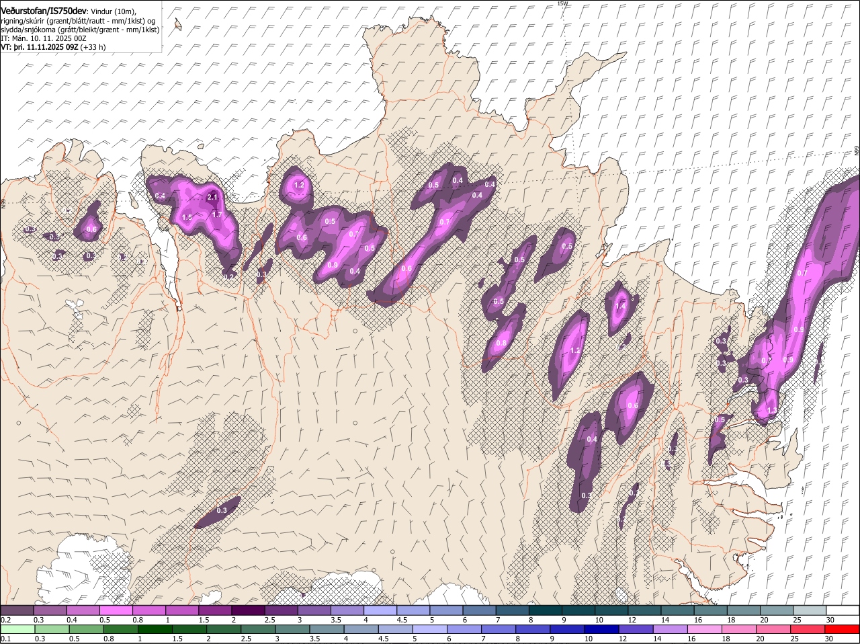Select the purple legend swatch labeled 0.8
The image size is (860, 644).
point(148,610)
